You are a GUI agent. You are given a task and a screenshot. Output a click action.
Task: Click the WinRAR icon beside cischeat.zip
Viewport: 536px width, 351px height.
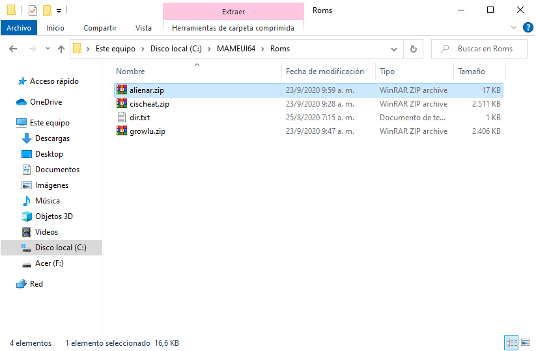point(122,104)
